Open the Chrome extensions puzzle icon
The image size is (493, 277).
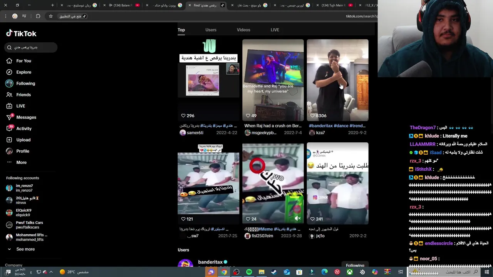(x=38, y=16)
